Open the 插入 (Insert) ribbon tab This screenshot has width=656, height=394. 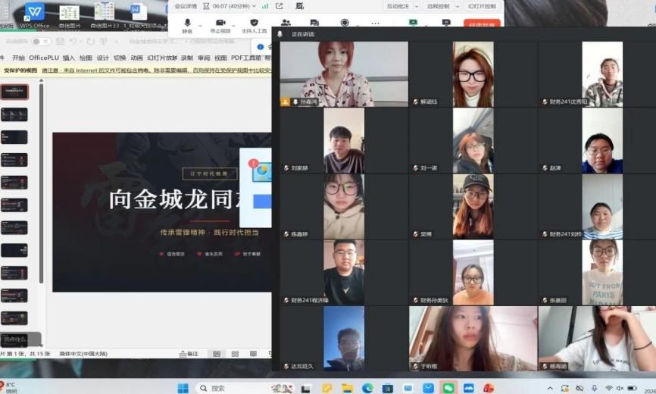click(68, 58)
